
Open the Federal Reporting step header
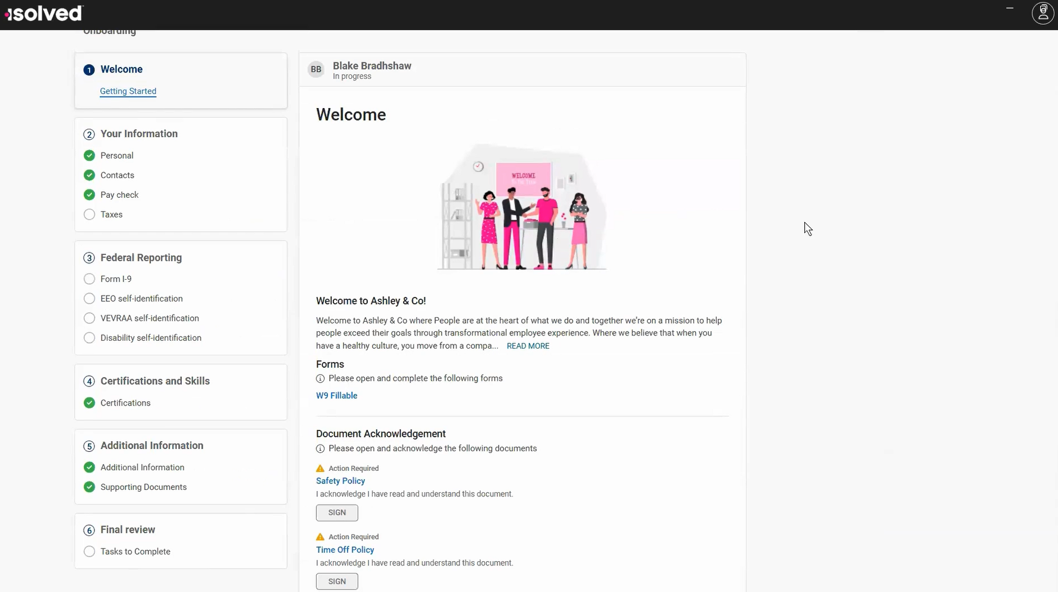click(141, 258)
